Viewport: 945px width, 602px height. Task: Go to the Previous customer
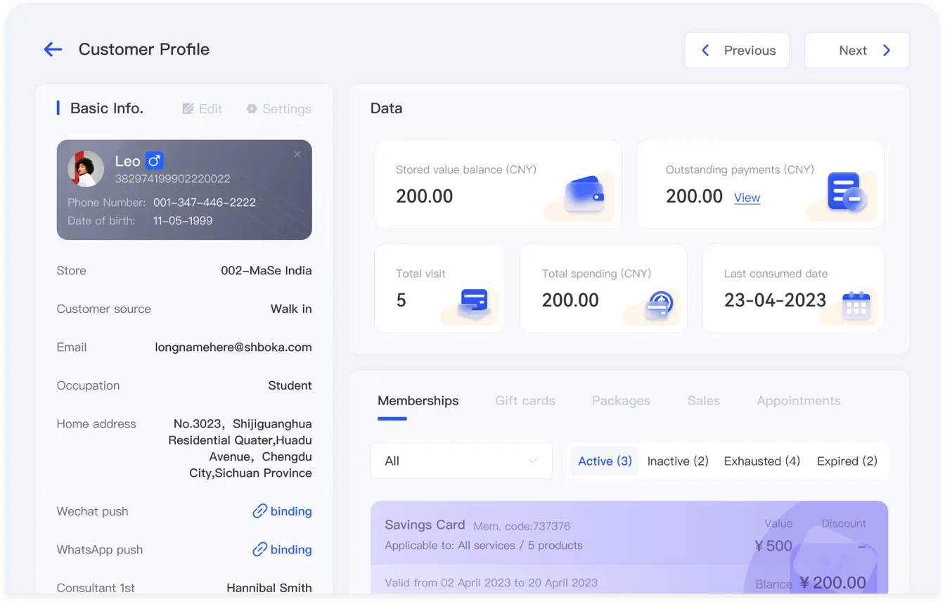coord(736,51)
